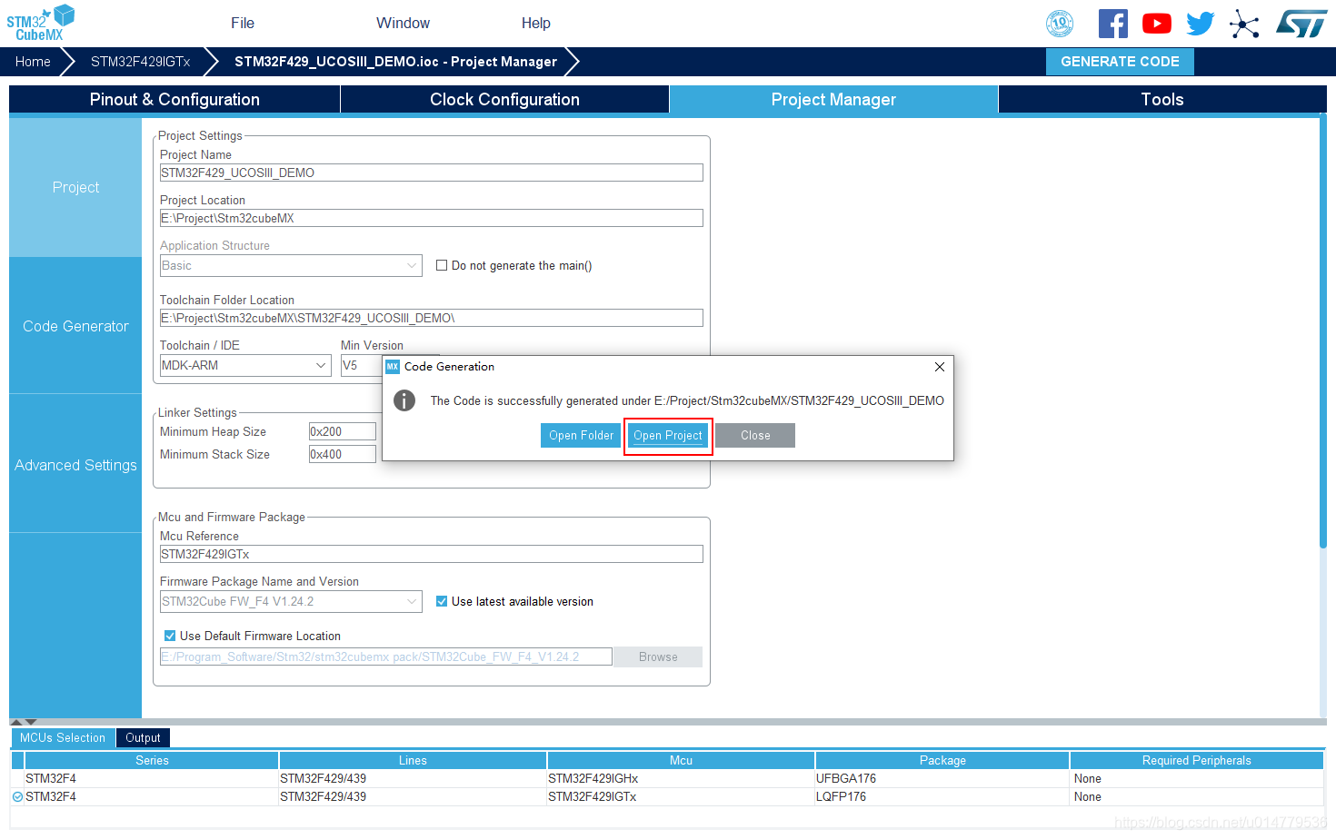Click the selected-row check icon beside STM32F4
The width and height of the screenshot is (1336, 839).
click(17, 797)
